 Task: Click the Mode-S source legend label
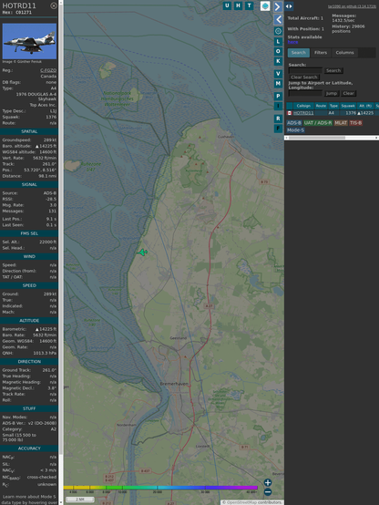(295, 130)
